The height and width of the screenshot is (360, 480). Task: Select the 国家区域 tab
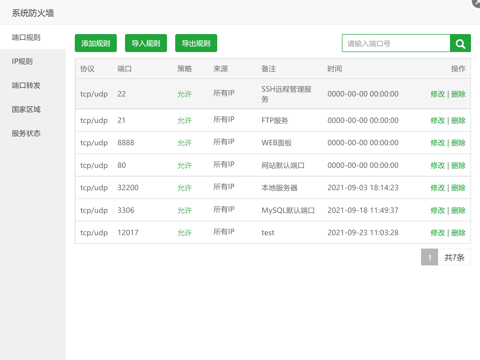[x=26, y=109]
